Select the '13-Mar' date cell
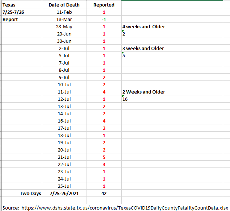The image size is (230, 211). point(64,19)
